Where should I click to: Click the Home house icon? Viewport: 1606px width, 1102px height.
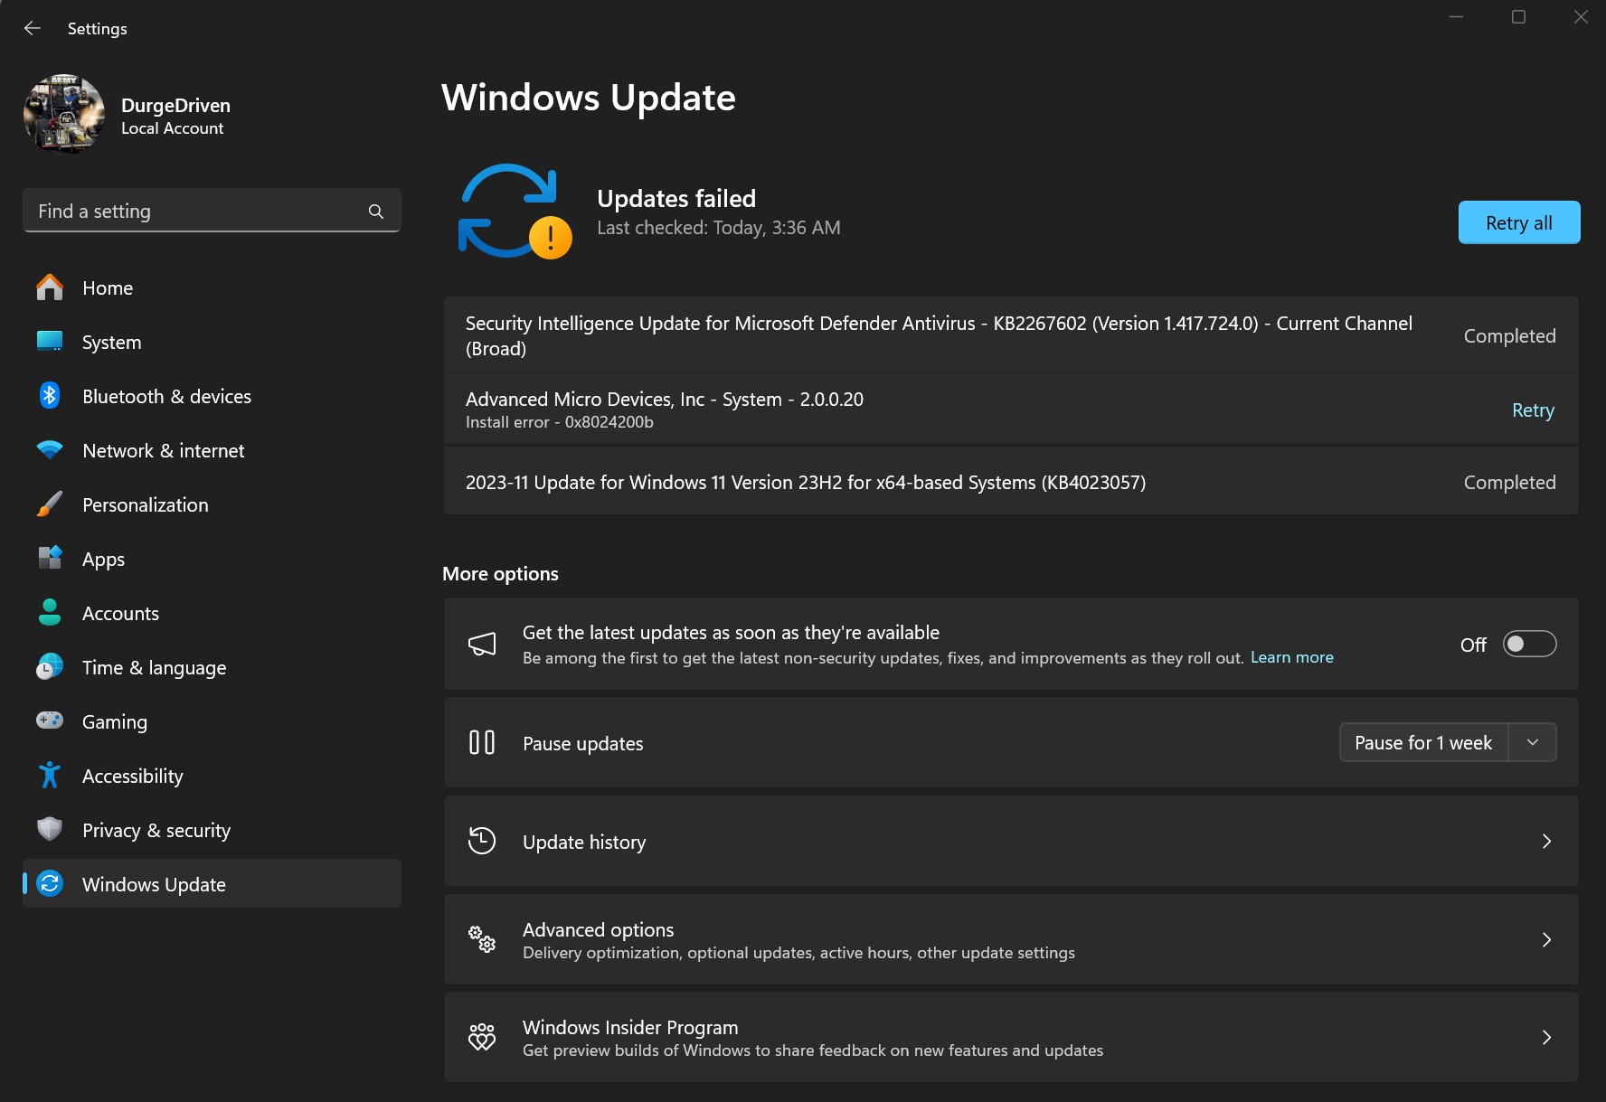50,287
